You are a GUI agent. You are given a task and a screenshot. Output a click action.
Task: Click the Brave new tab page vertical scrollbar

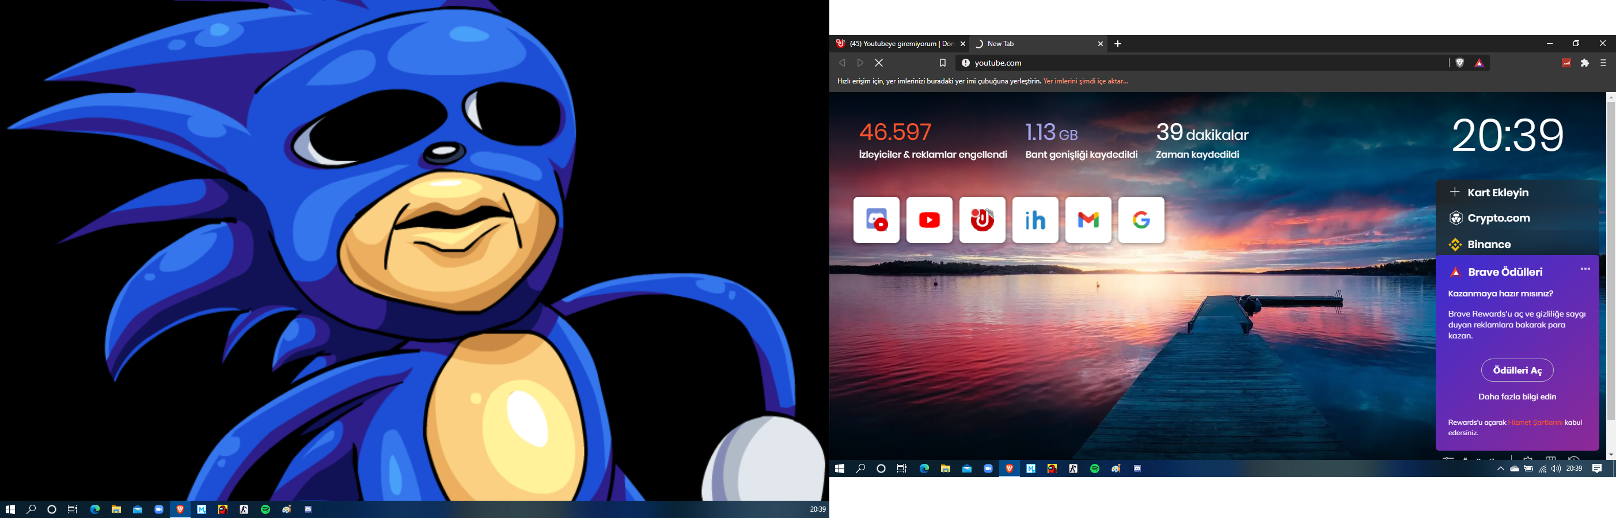click(1610, 260)
